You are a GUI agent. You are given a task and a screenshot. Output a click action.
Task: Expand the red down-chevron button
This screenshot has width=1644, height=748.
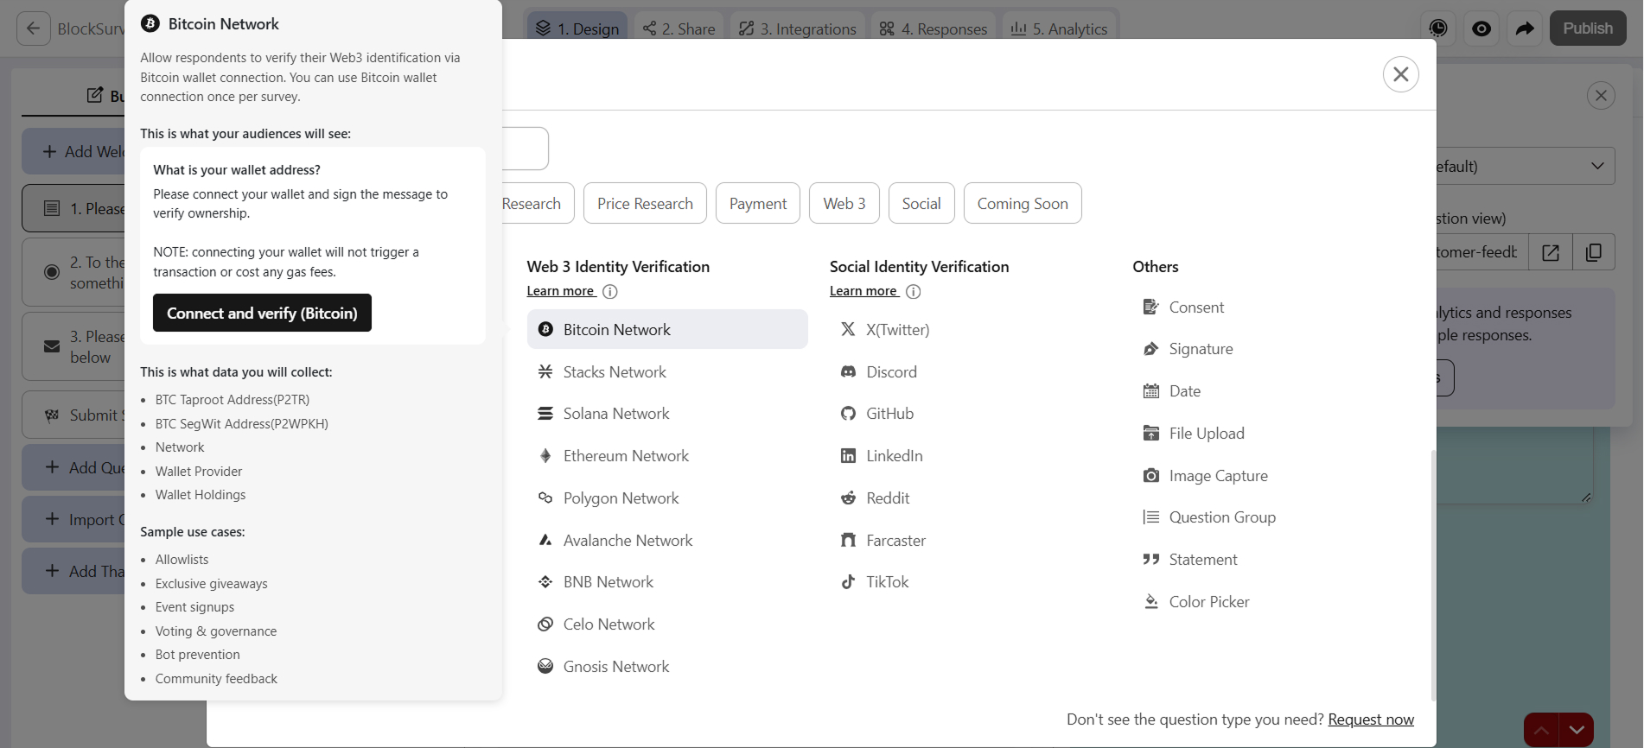pos(1577,730)
